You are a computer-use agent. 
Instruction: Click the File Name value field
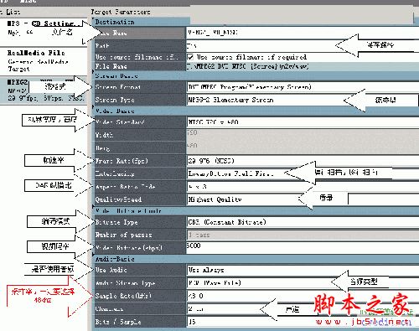(x=303, y=66)
